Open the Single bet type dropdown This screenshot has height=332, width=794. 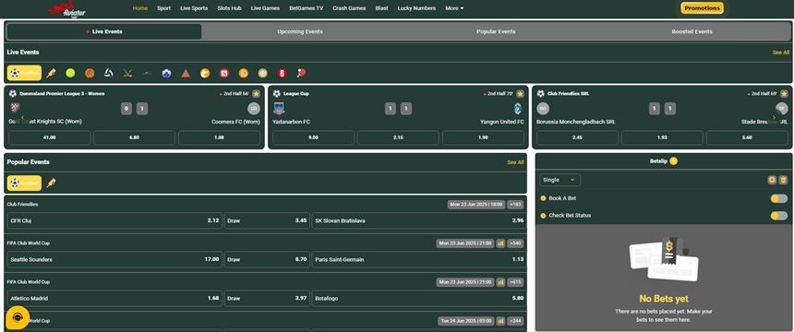(x=560, y=180)
